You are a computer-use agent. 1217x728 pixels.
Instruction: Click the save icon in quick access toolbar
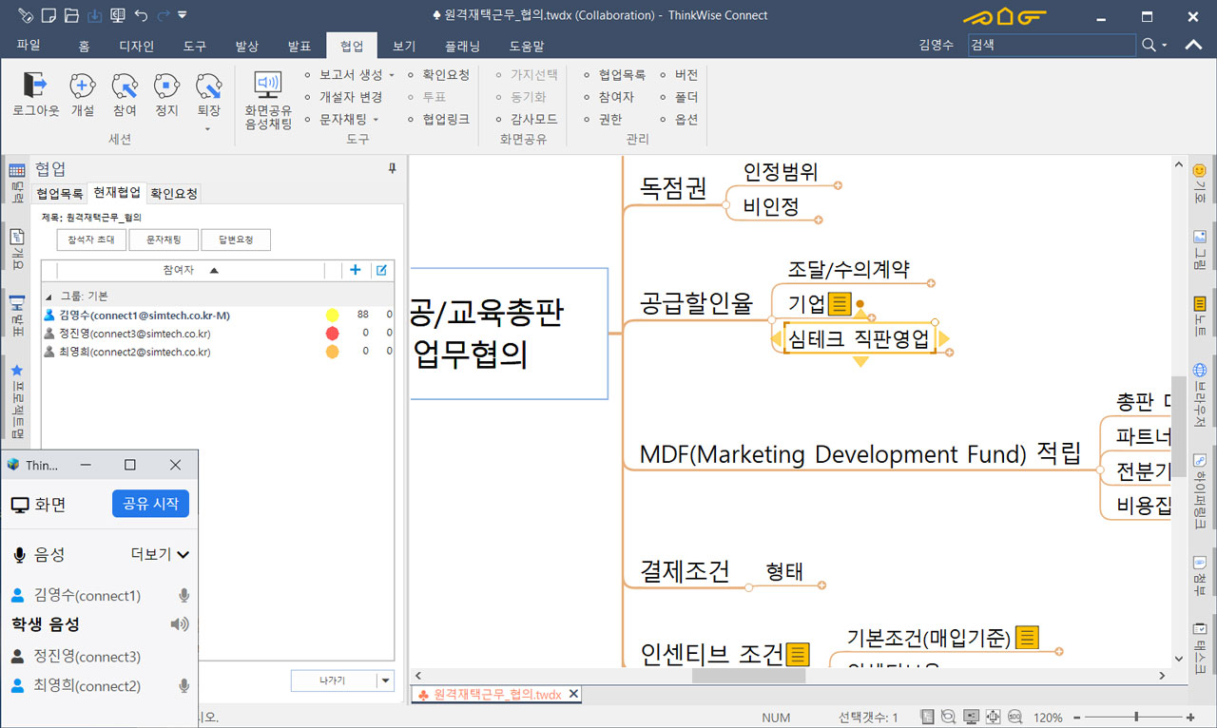click(95, 15)
